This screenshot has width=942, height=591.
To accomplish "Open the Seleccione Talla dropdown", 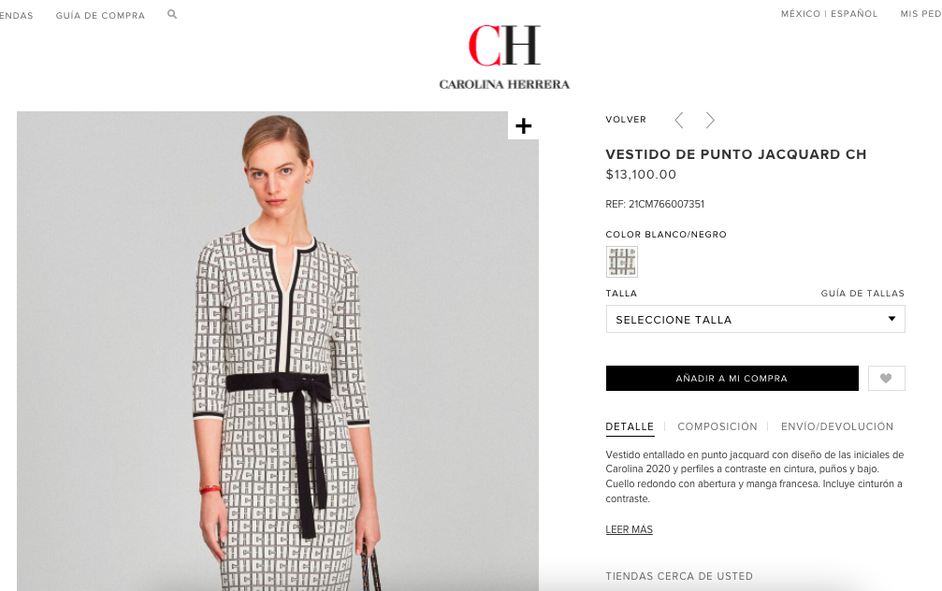I will click(755, 319).
